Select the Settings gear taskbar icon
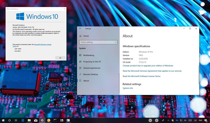The height and width of the screenshot is (123, 210). pos(42,120)
